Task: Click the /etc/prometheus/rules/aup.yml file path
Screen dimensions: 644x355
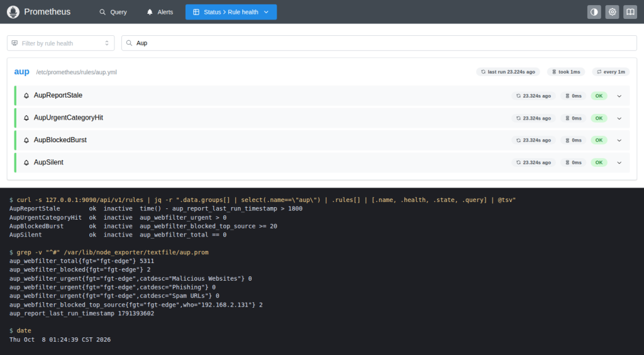Action: click(x=76, y=72)
